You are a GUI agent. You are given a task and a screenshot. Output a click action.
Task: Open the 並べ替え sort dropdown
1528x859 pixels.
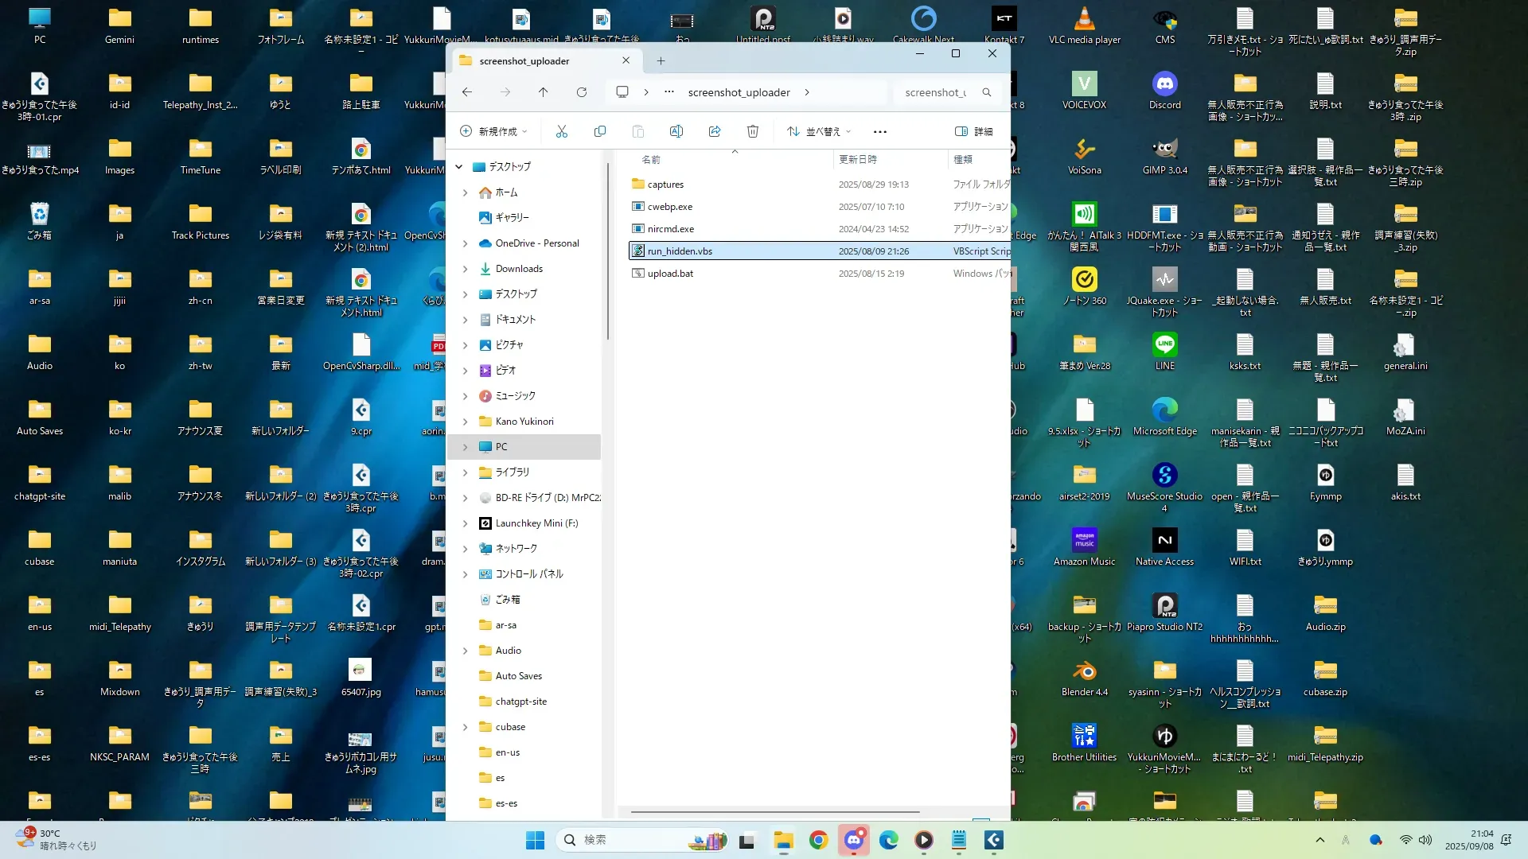pyautogui.click(x=819, y=131)
